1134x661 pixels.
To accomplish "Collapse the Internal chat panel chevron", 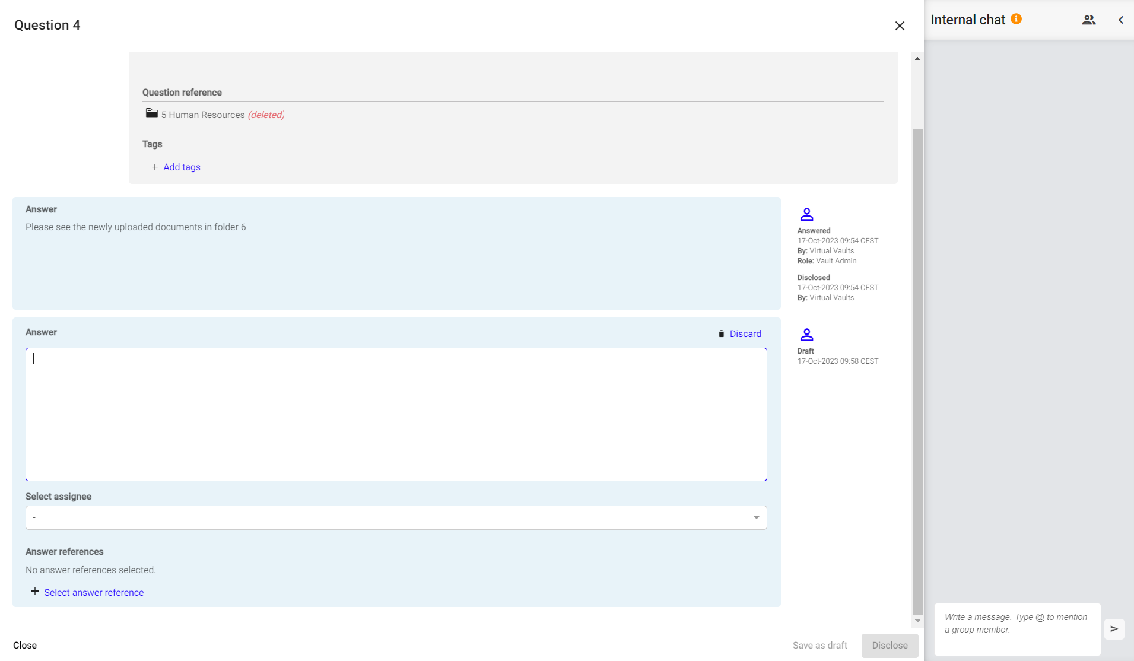I will 1120,20.
